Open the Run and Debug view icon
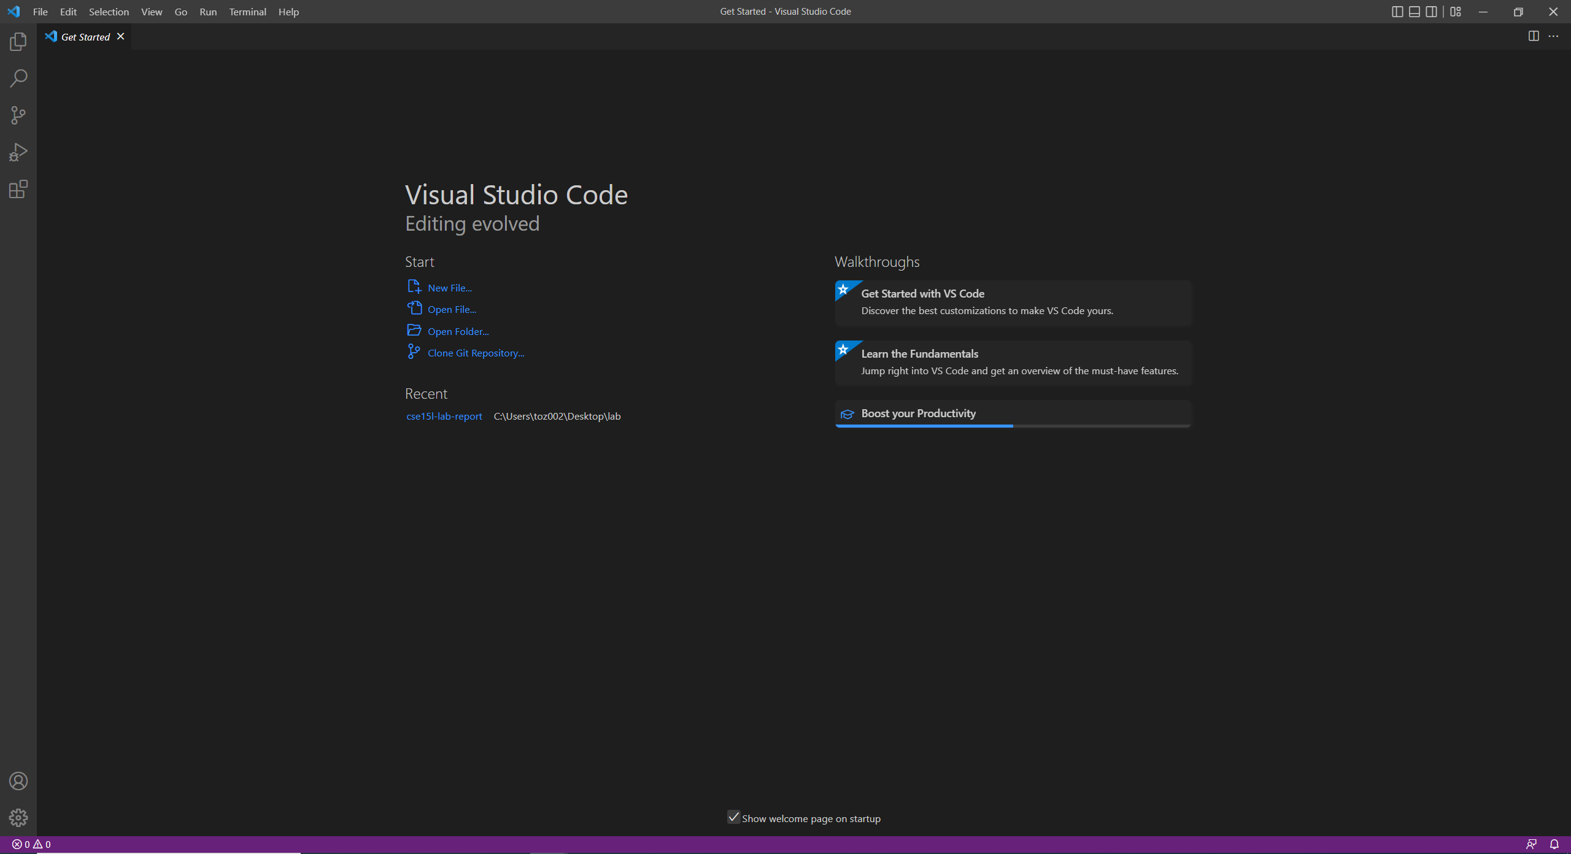This screenshot has width=1571, height=854. pyautogui.click(x=18, y=152)
